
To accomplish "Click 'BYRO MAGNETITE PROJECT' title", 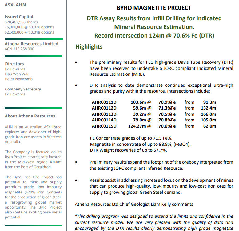I will [x=154, y=8].
